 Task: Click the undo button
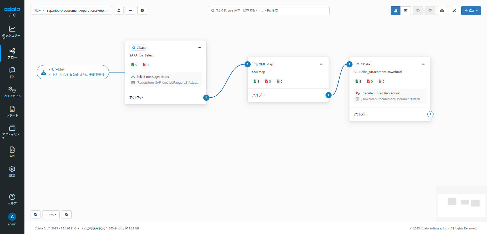(418, 11)
